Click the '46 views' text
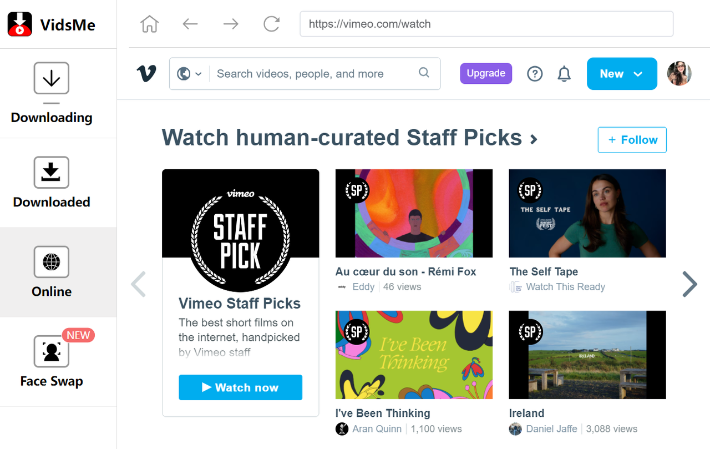This screenshot has height=449, width=710. click(402, 287)
